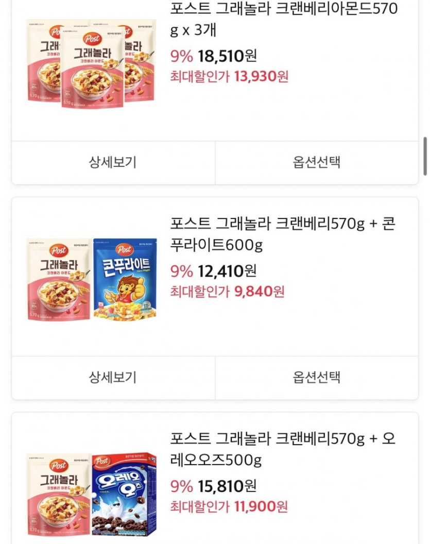
Task: Tap the 오레오 오즈 box image
Action: point(124,493)
